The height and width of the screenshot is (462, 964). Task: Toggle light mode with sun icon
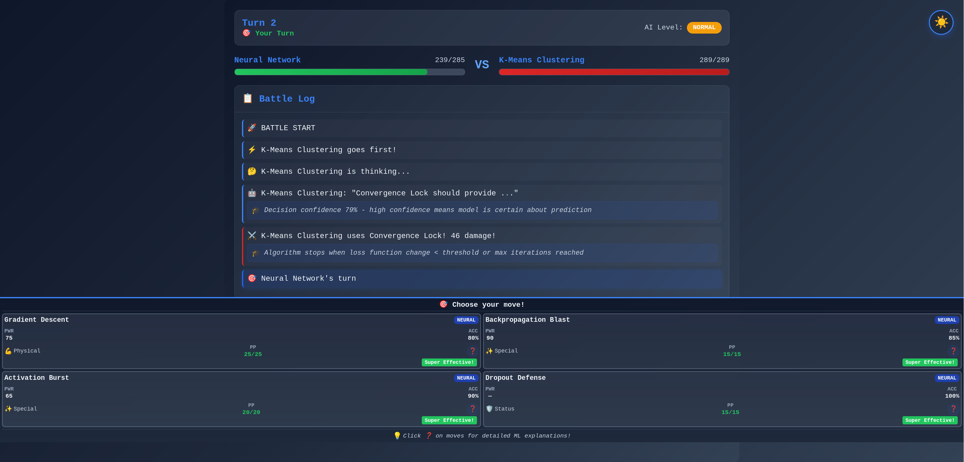(x=940, y=23)
